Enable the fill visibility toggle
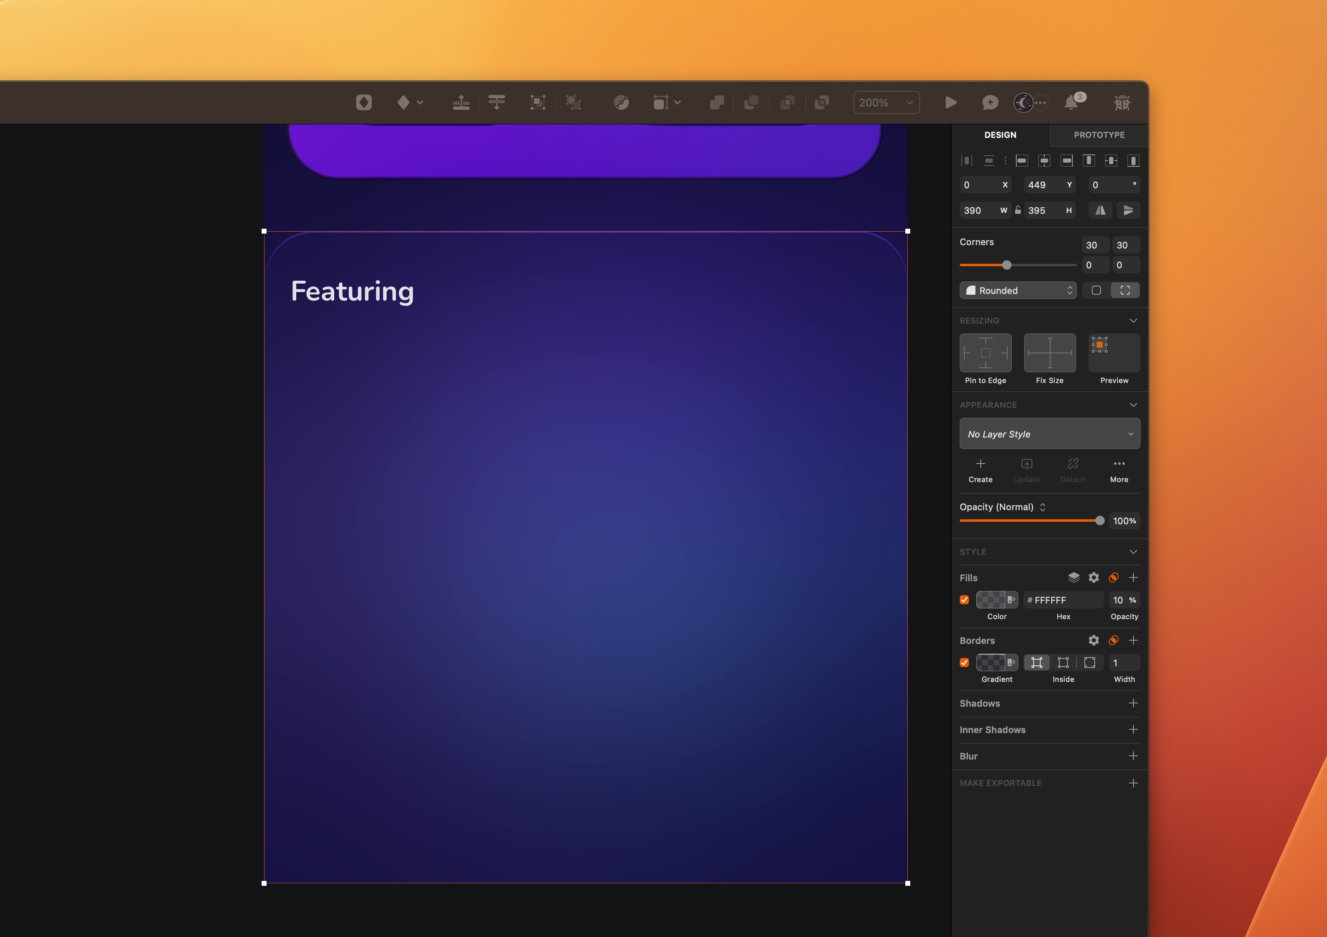 (964, 600)
